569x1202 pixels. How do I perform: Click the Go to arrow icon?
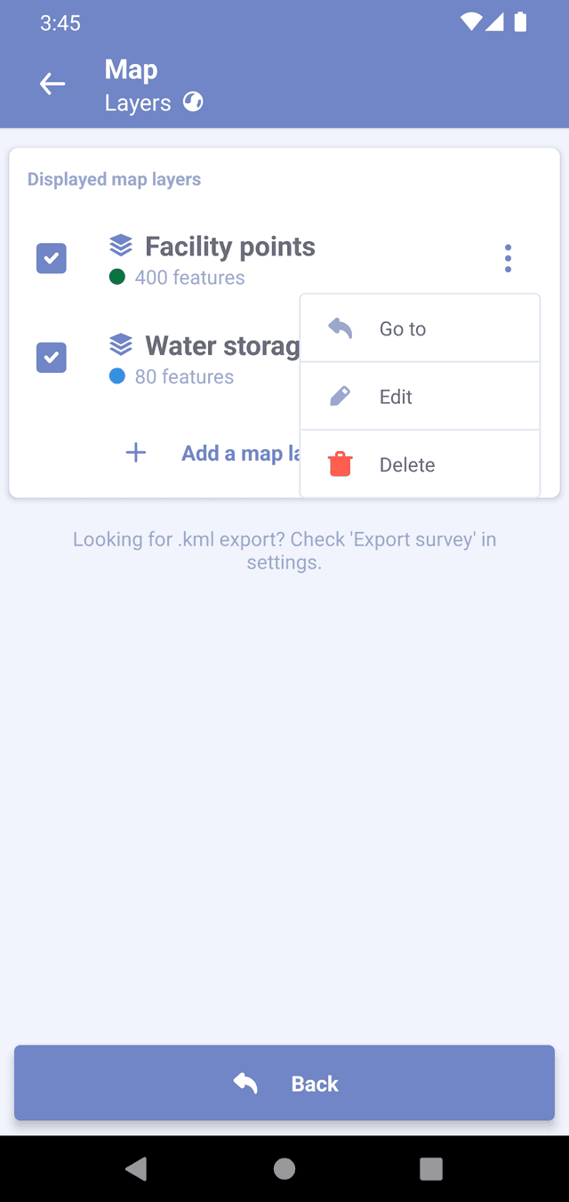pyautogui.click(x=340, y=328)
